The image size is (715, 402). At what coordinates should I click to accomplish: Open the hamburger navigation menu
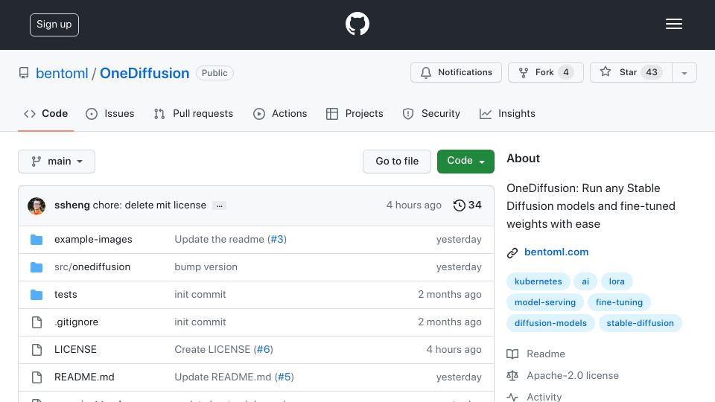(x=673, y=24)
